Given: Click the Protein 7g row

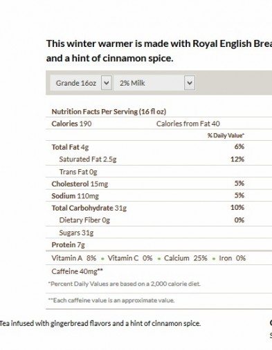Looking at the screenshot, I should pos(159,244).
